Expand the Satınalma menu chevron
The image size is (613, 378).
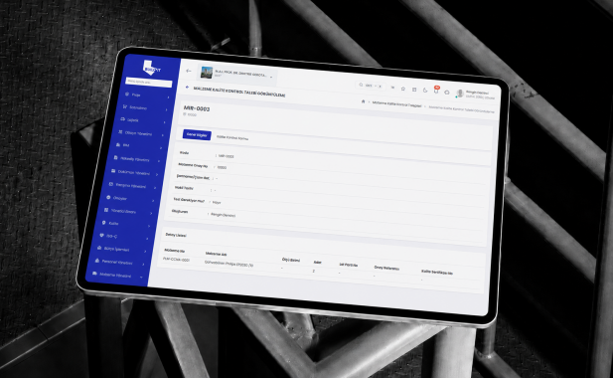tap(166, 110)
